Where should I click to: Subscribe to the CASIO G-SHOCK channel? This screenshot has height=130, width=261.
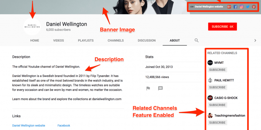pos(217,105)
